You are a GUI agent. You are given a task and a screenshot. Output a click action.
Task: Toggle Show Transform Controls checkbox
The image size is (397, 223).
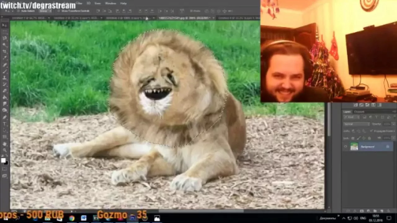pyautogui.click(x=59, y=11)
